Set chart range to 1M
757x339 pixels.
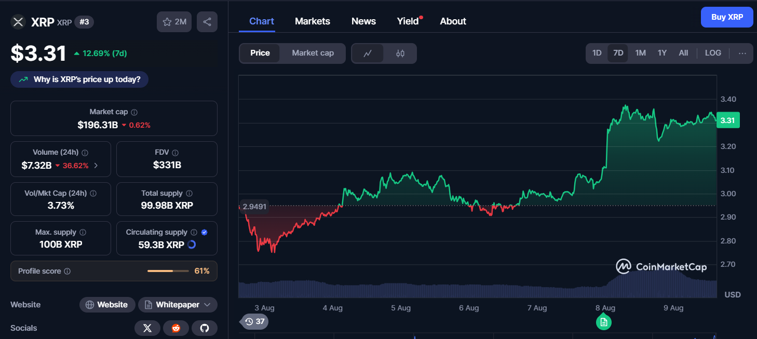point(641,53)
